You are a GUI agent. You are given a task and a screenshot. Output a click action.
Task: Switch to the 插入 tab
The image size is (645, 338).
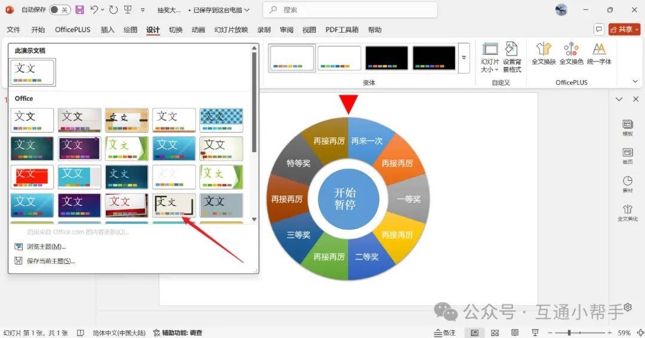coord(107,30)
